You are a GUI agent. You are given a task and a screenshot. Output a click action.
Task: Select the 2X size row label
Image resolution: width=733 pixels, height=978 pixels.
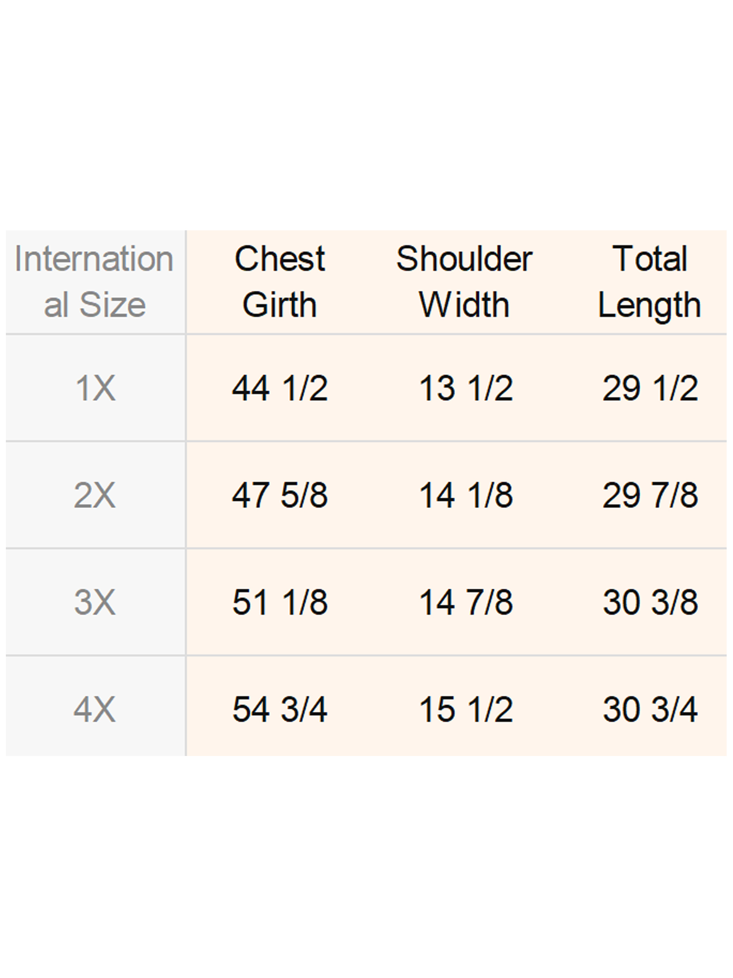(x=95, y=495)
